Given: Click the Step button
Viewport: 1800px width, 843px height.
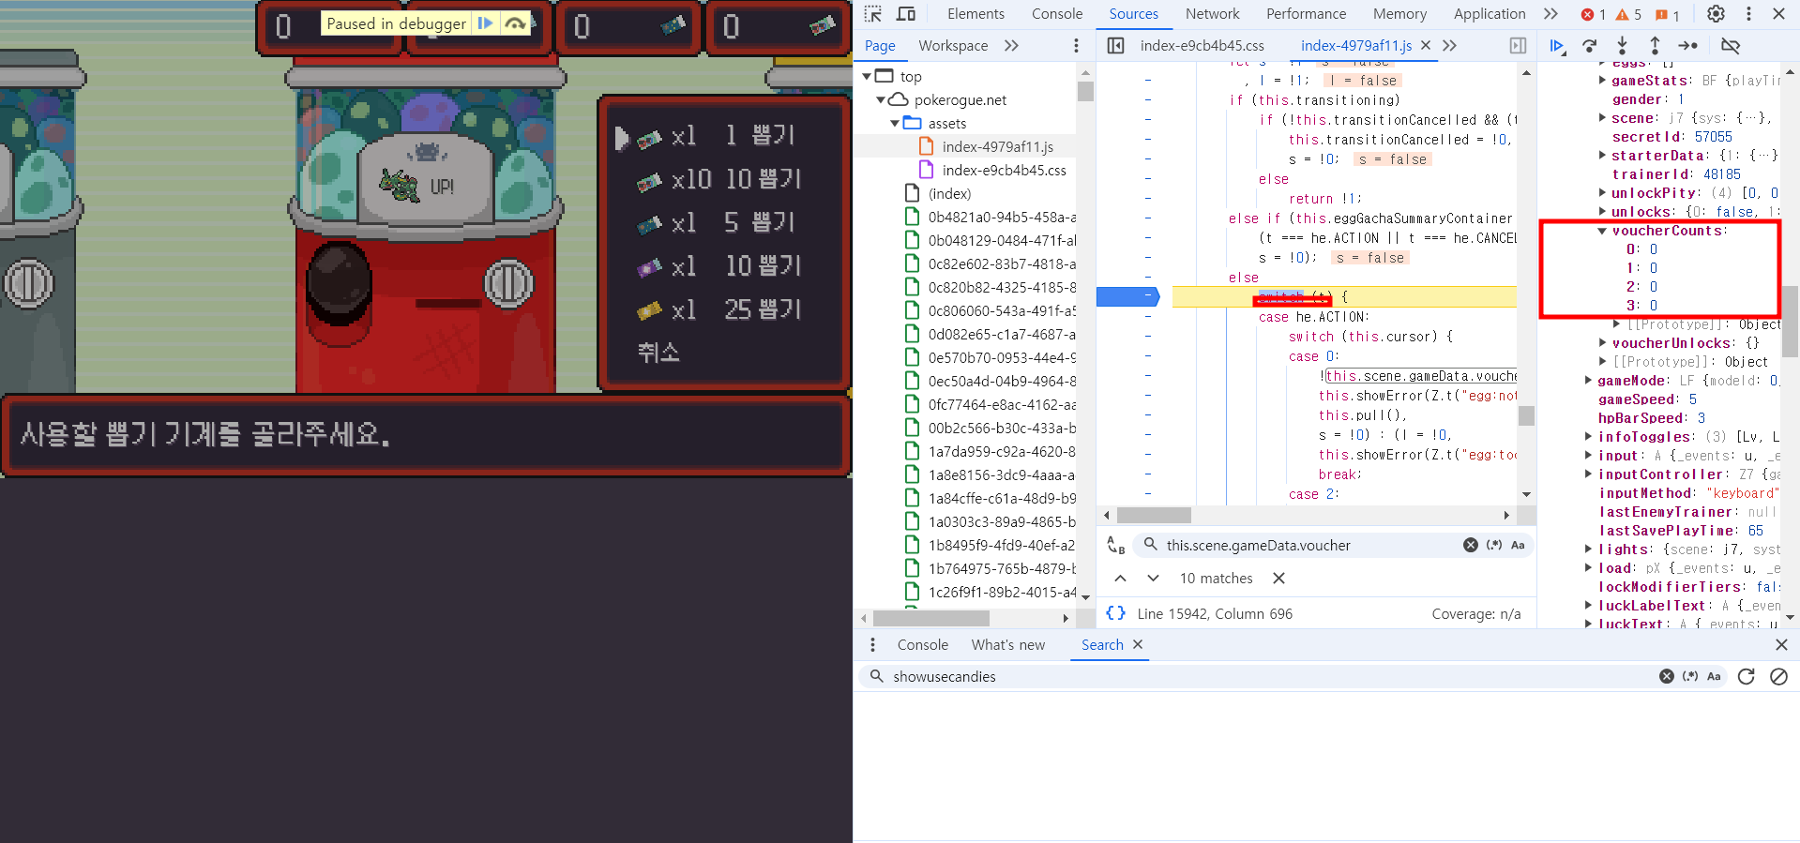Looking at the screenshot, I should point(1687,46).
